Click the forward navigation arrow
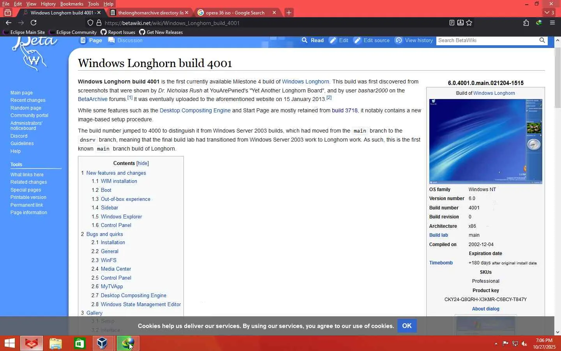The image size is (561, 351). (21, 23)
